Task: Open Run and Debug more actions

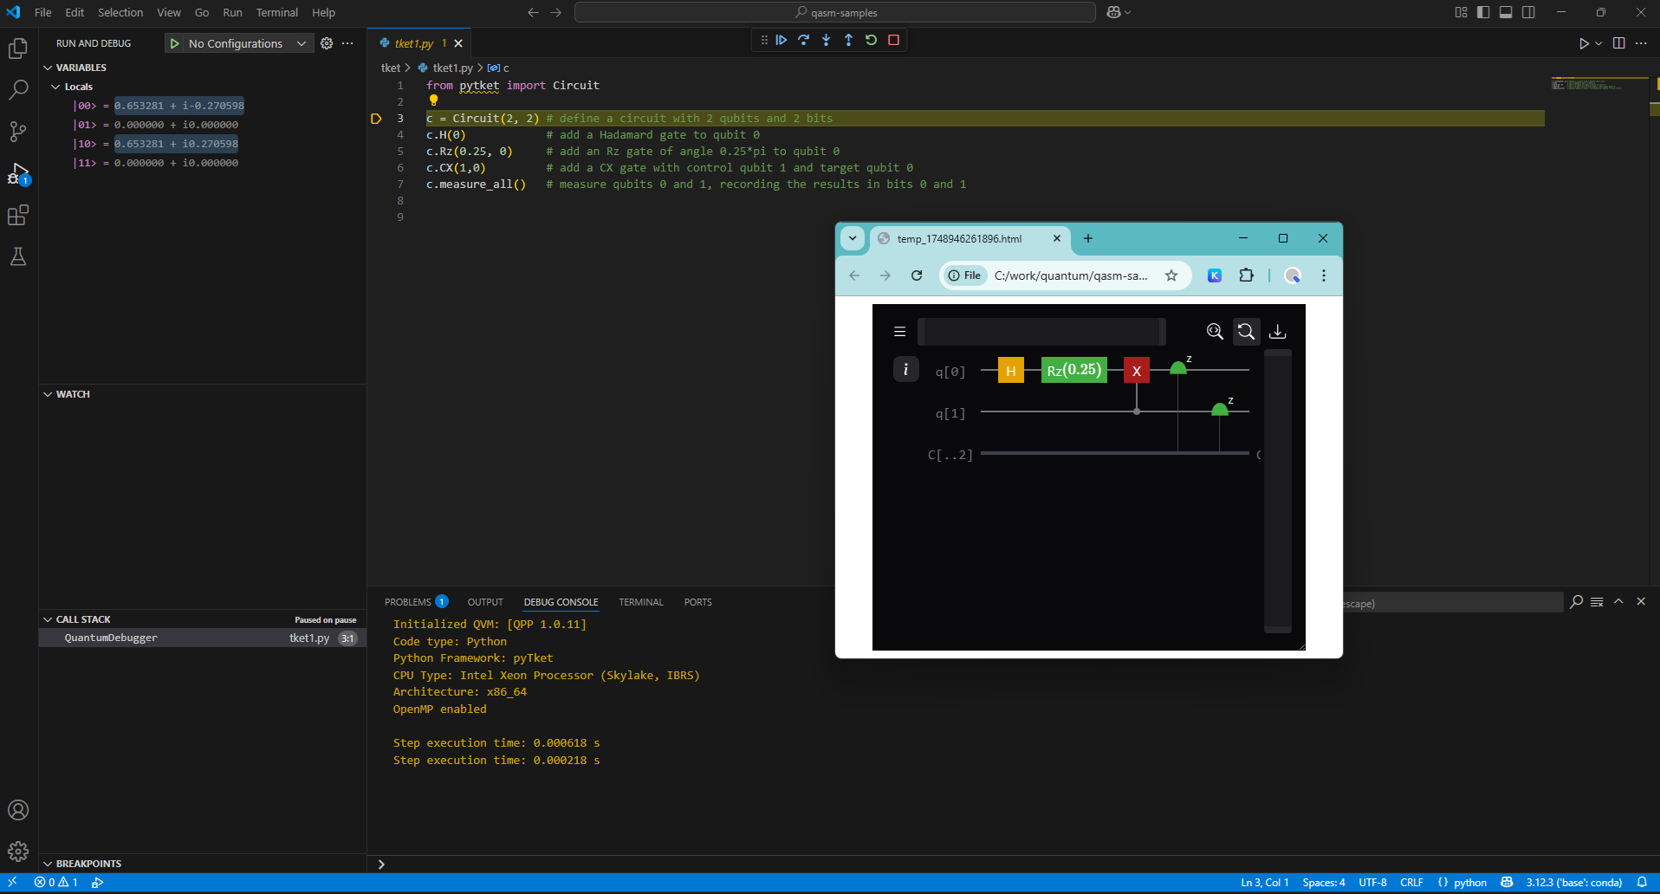Action: click(347, 43)
